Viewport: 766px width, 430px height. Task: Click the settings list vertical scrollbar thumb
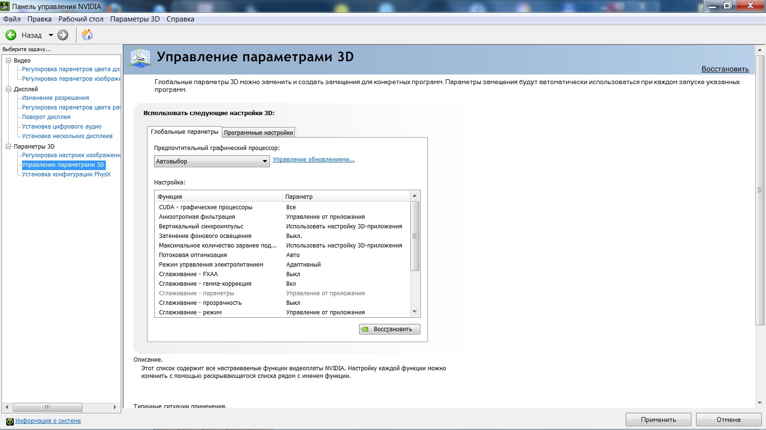tap(415, 236)
